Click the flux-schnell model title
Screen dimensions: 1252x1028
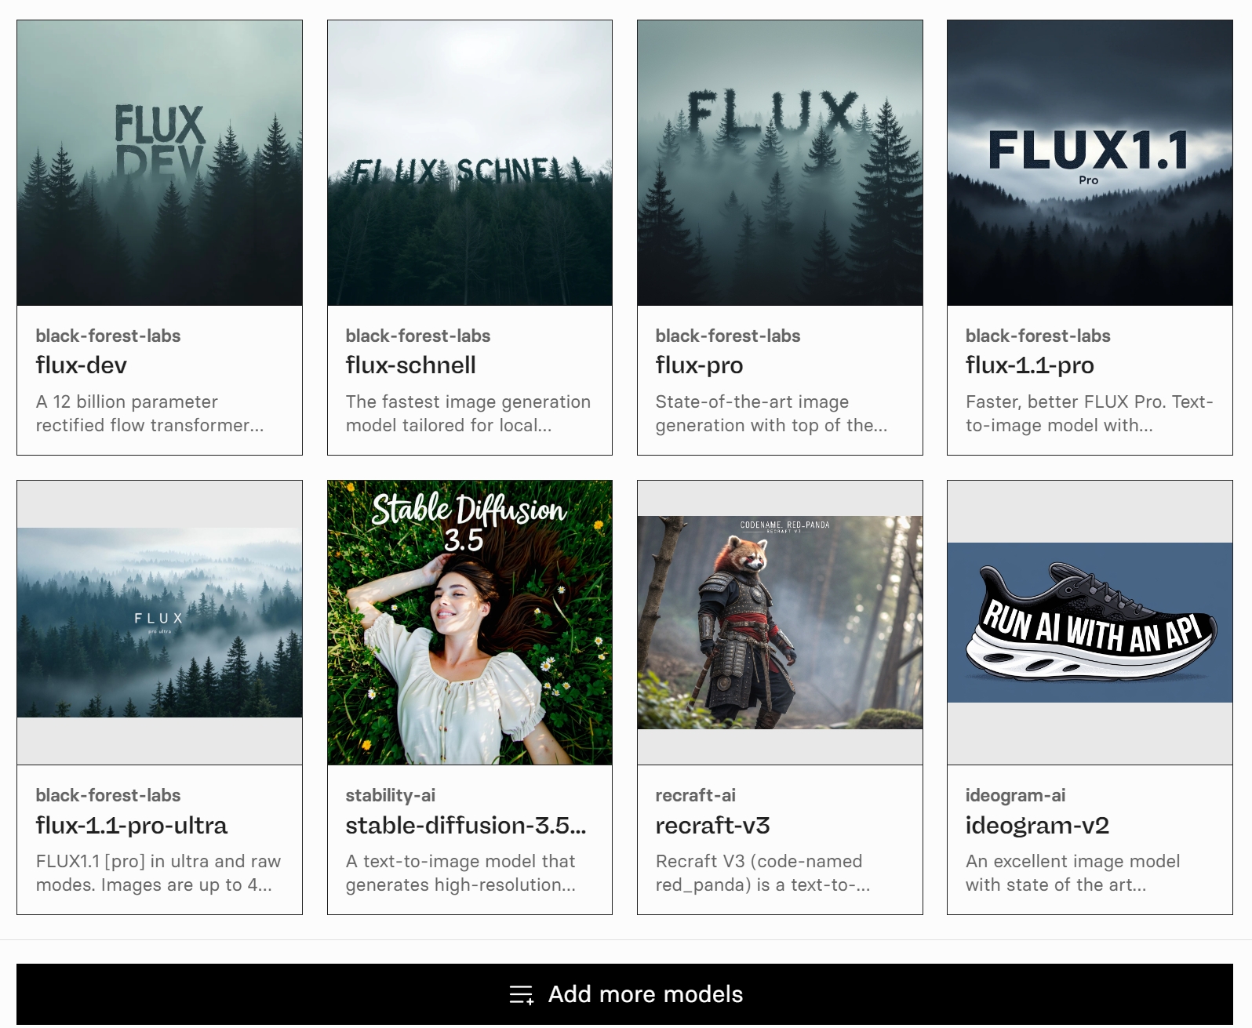(411, 365)
